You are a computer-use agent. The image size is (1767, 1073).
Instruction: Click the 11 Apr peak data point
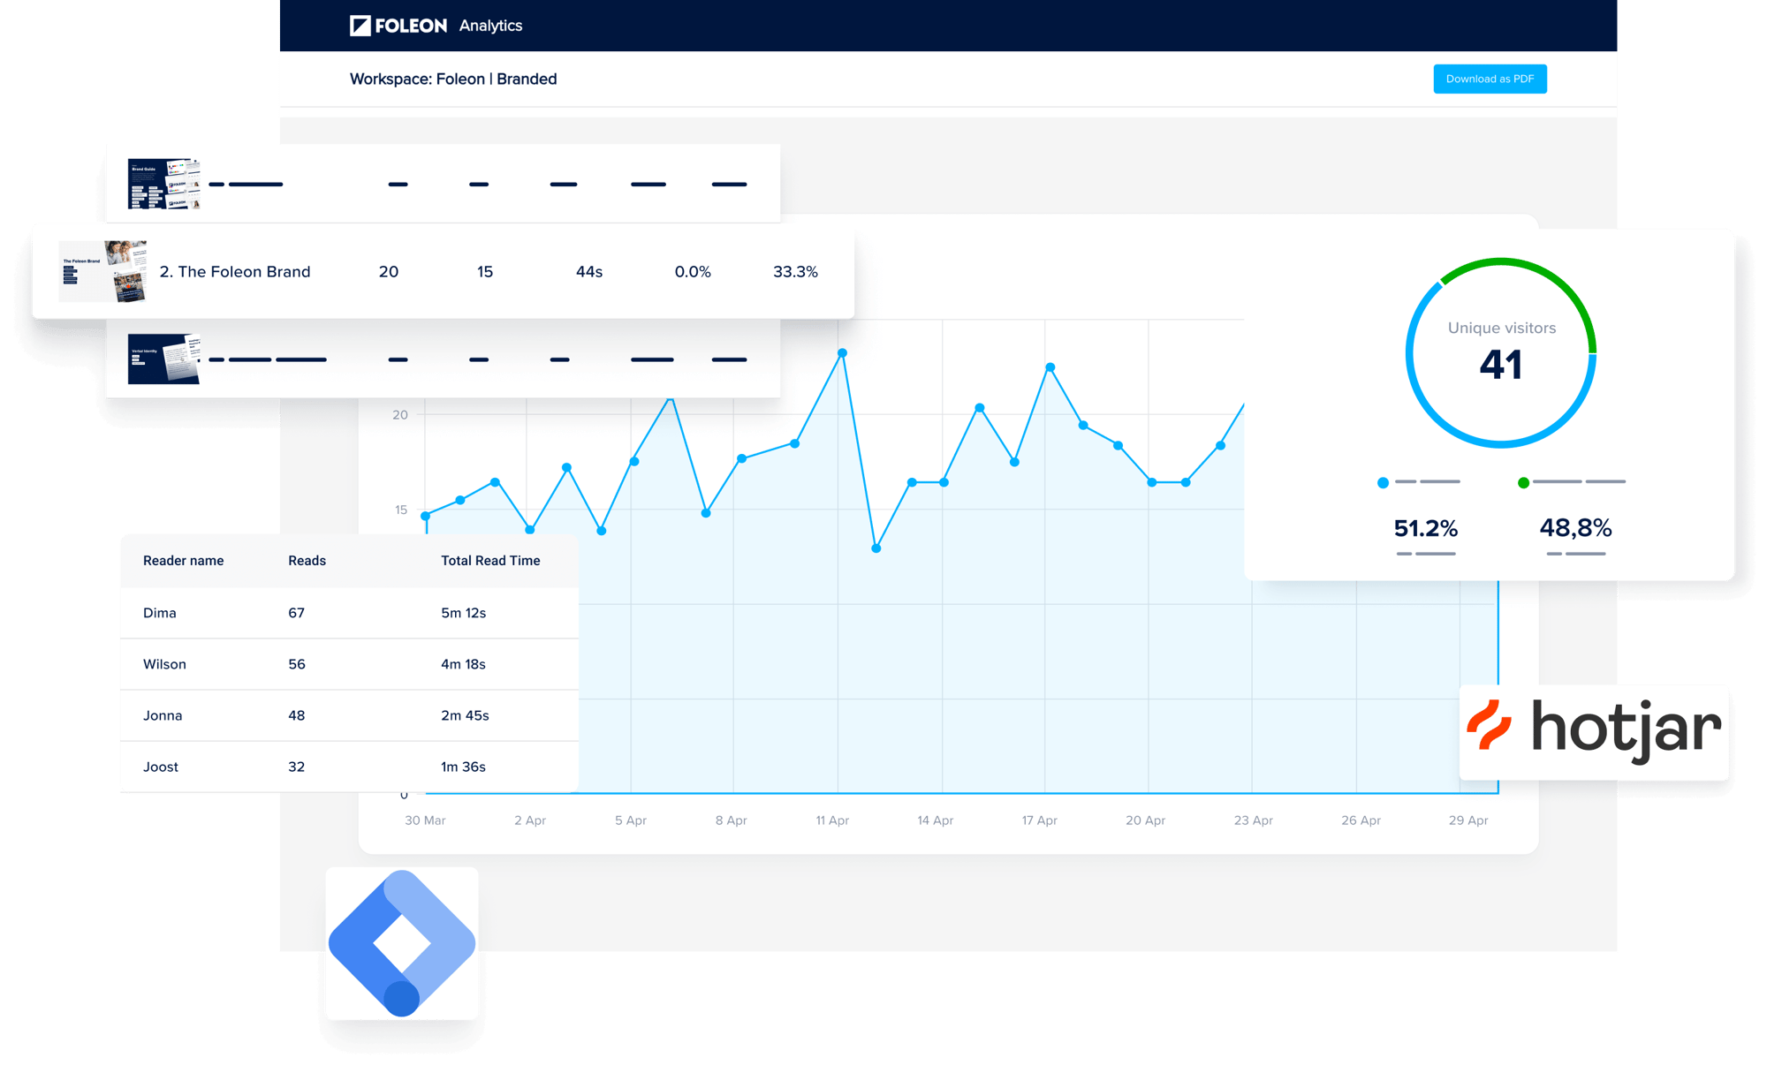pos(842,353)
